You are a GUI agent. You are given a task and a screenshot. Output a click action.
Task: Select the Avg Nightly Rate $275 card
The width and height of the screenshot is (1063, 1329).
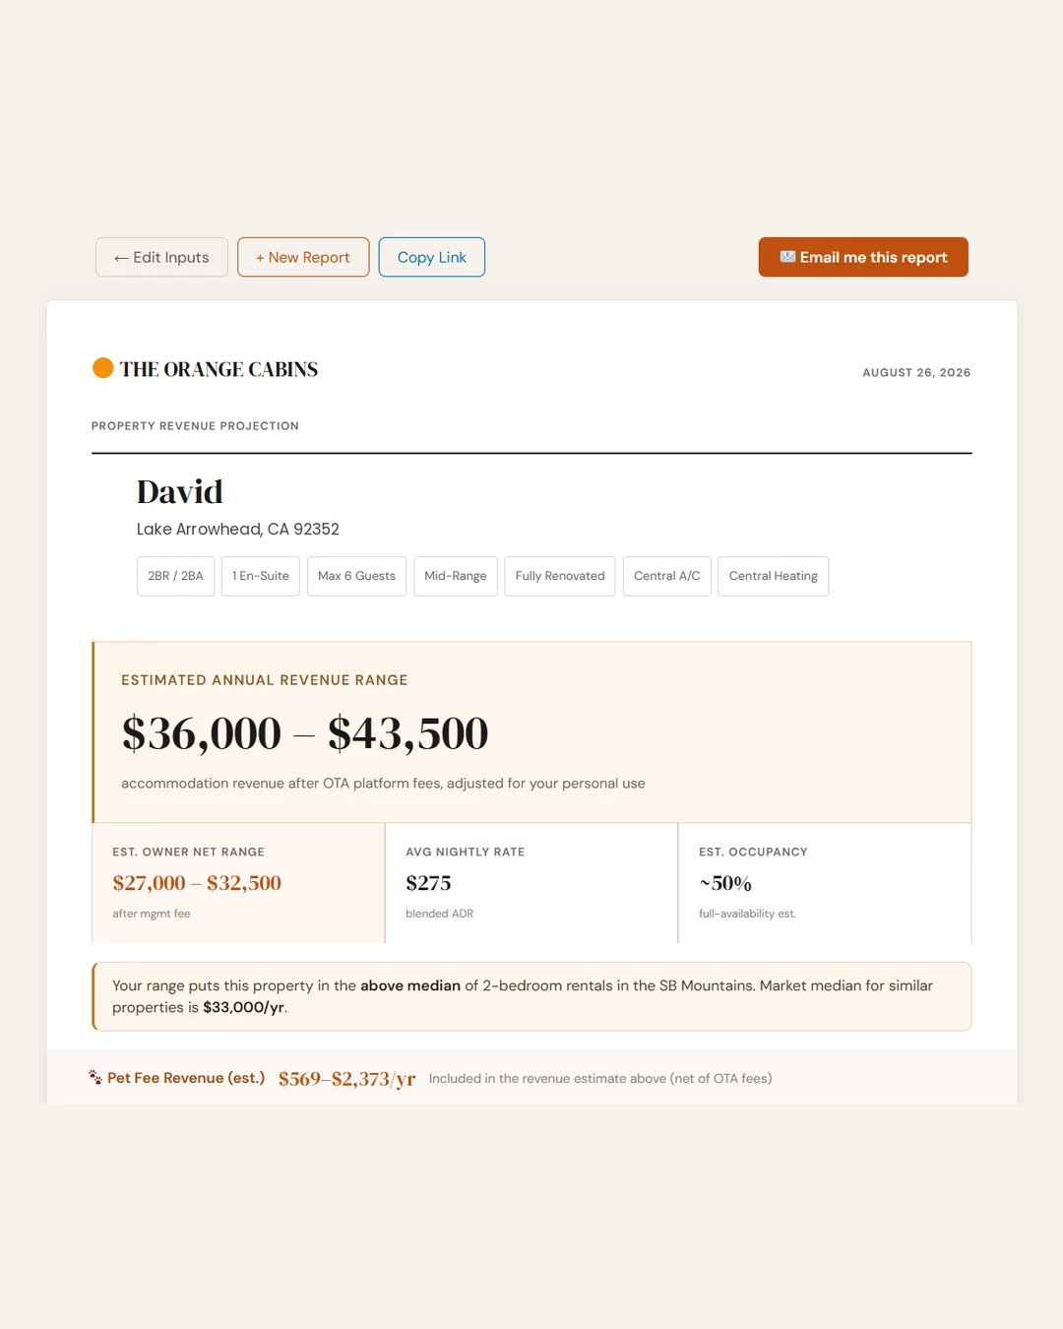pos(531,883)
